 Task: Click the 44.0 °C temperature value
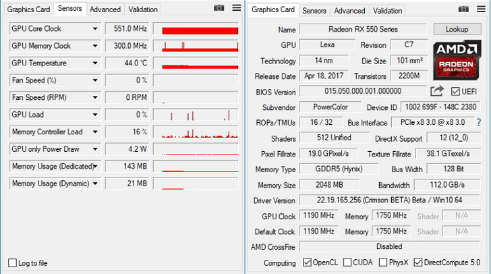pos(127,63)
